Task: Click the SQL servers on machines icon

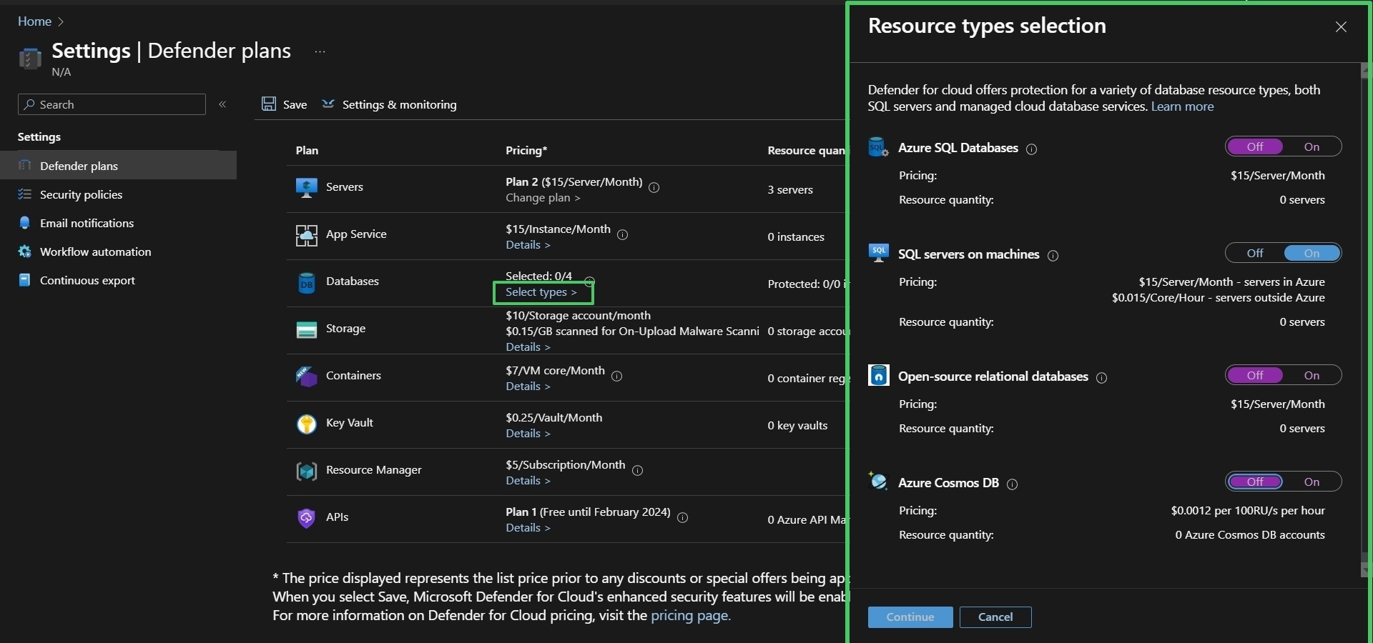Action: coord(878,253)
